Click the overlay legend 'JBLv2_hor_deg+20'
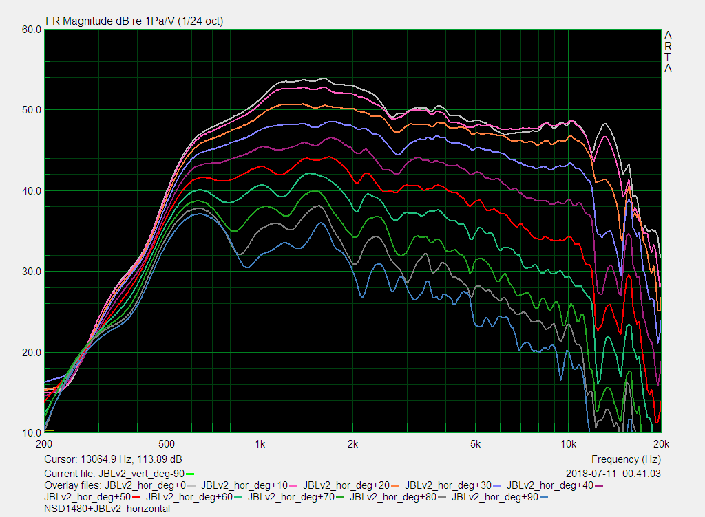Viewport: 705px width, 517px height. point(346,485)
